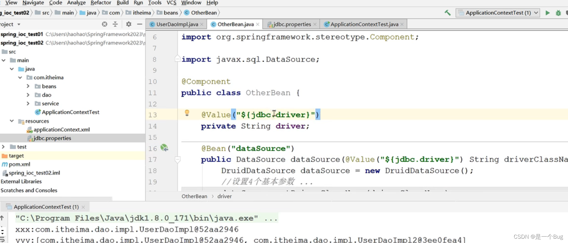Switch to the jdbc.properties editor tab
Screen dimensions: 568x243
point(292,24)
